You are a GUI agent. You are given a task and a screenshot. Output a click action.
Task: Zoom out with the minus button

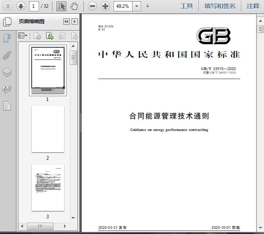pos(92,6)
